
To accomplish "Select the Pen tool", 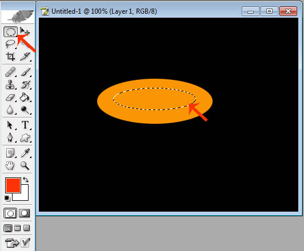I will tap(10, 138).
